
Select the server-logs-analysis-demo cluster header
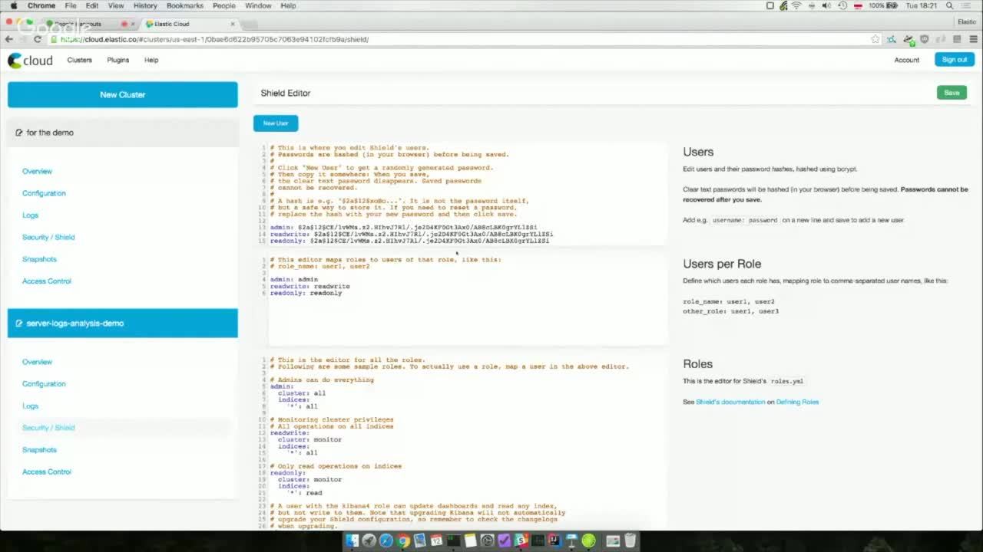123,324
